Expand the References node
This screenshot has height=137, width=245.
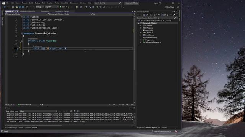click(140, 28)
